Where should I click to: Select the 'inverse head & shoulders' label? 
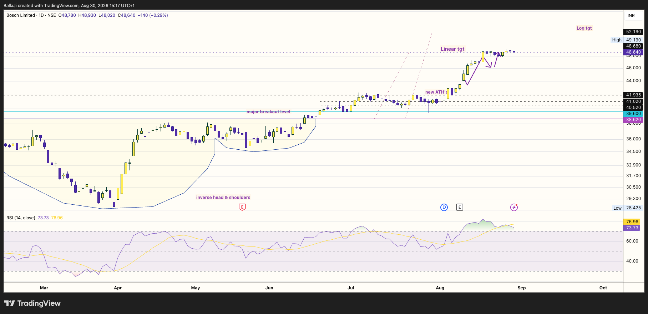point(223,198)
